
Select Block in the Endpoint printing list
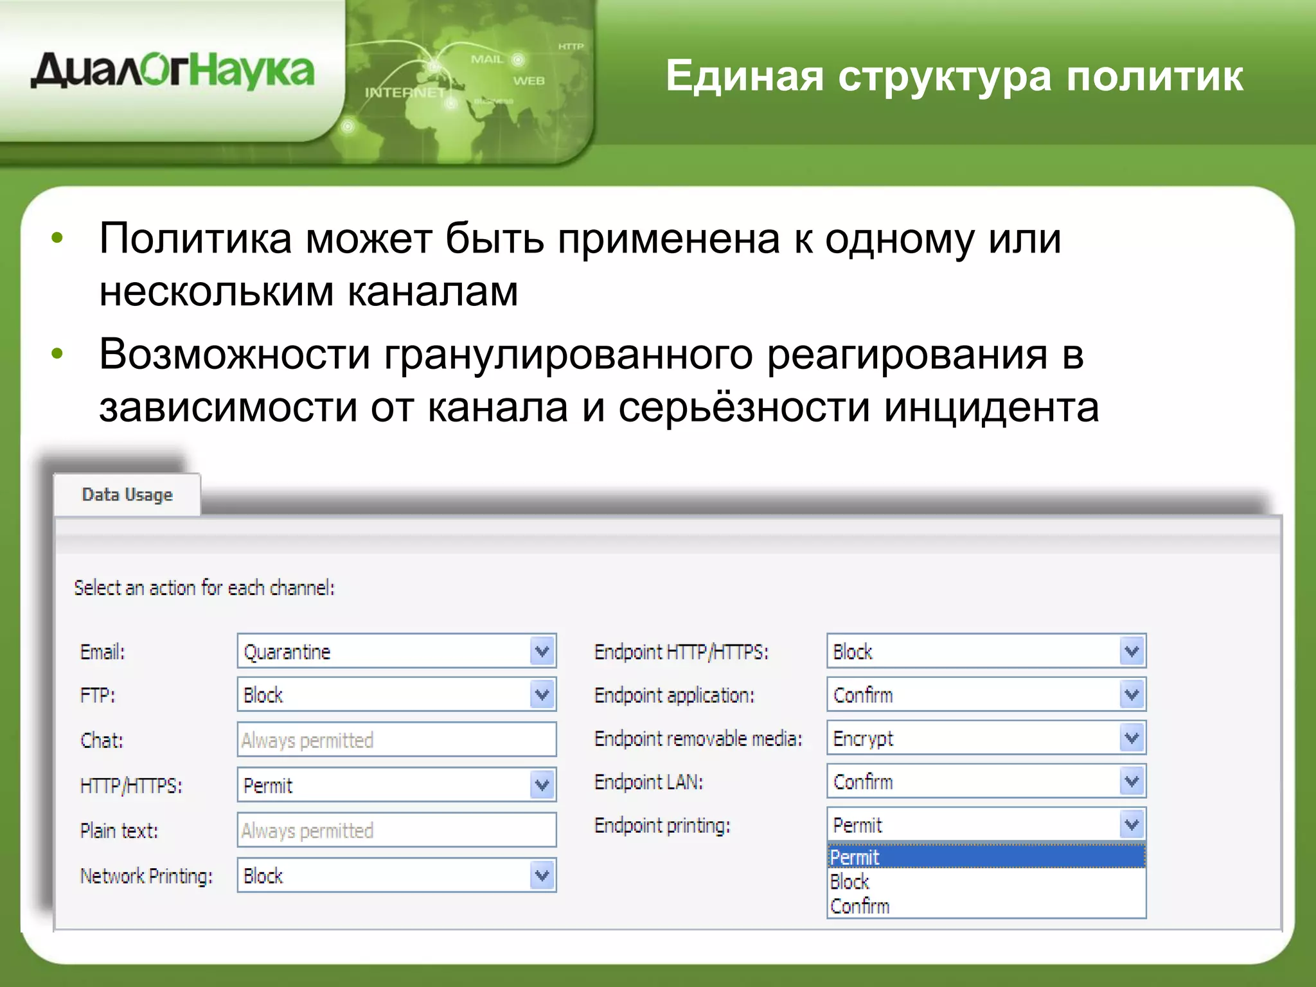(986, 882)
